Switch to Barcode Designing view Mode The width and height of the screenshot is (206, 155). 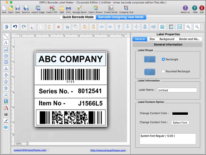pyautogui.click(x=121, y=17)
